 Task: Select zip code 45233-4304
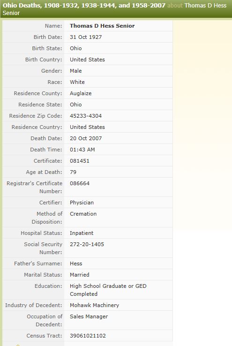click(86, 116)
